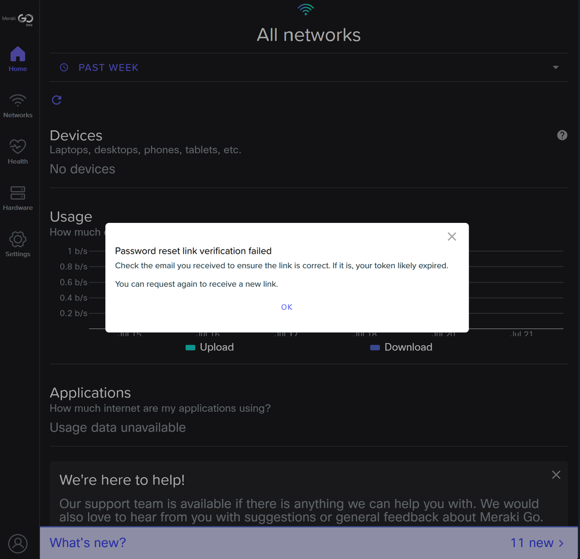Screen dimensions: 580x559
Task: Close the password reset failed dialog
Action: tap(452, 236)
